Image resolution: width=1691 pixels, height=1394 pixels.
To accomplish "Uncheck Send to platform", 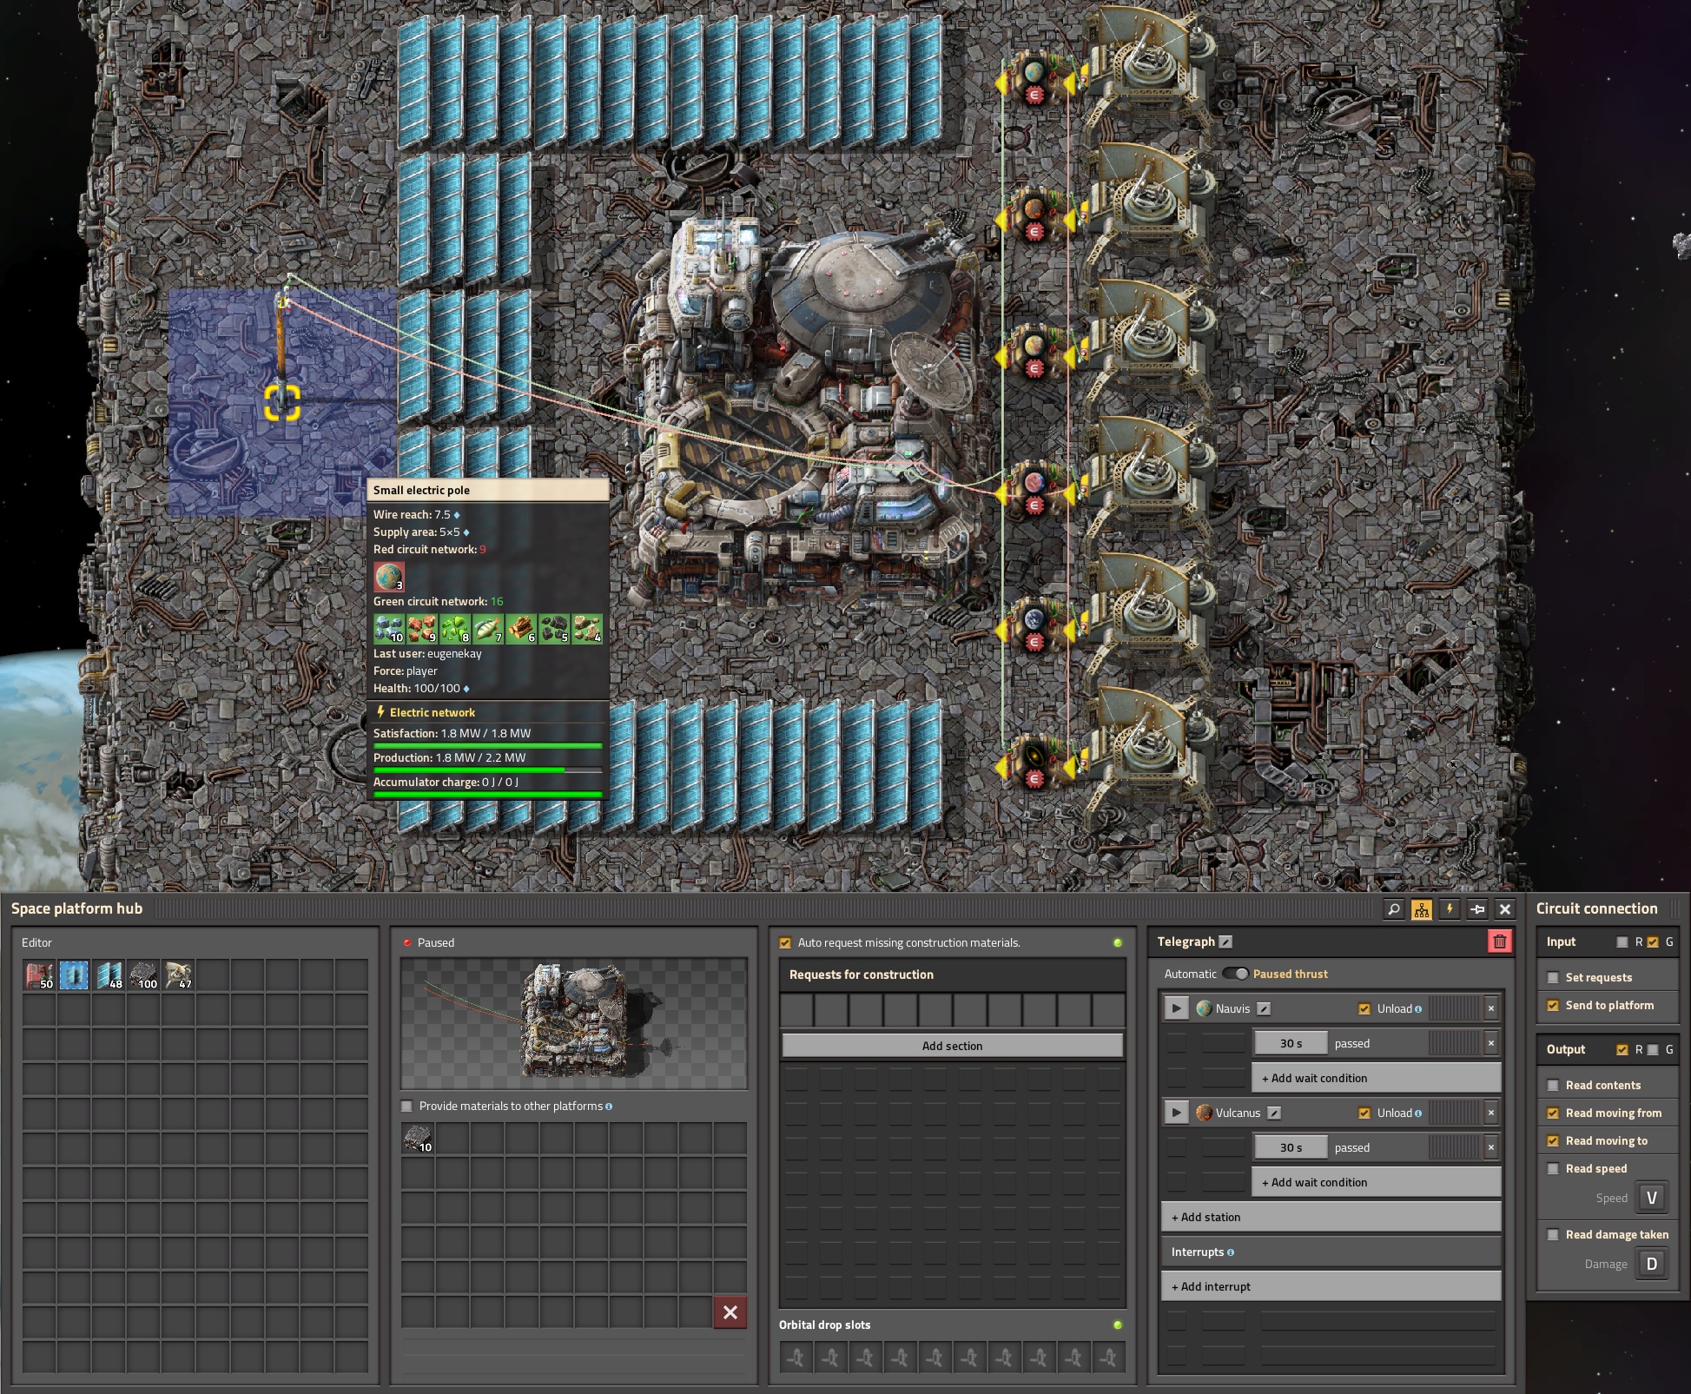I will tap(1553, 1005).
